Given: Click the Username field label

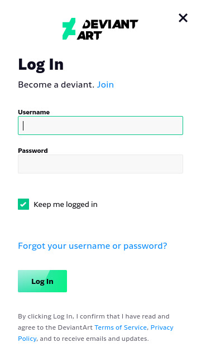Looking at the screenshot, I should coord(33,112).
